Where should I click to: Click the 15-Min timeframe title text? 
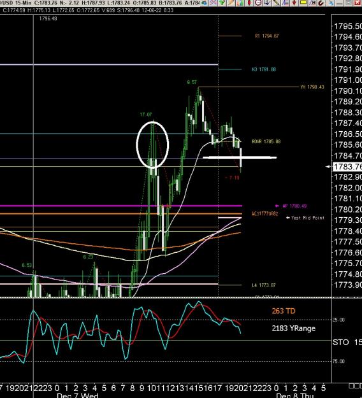pos(23,3)
